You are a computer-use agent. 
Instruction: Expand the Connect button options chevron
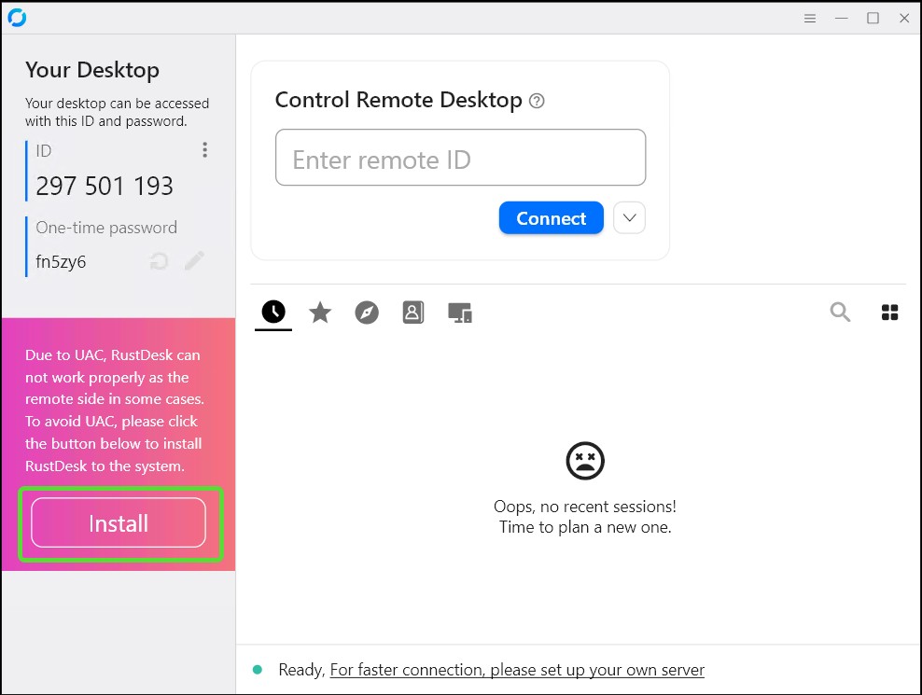point(629,217)
